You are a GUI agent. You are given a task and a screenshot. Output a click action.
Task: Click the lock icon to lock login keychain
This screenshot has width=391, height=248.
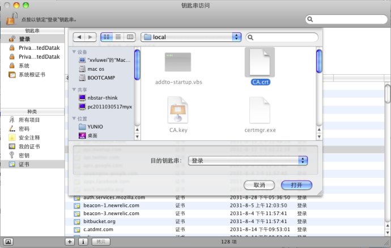click(x=11, y=19)
